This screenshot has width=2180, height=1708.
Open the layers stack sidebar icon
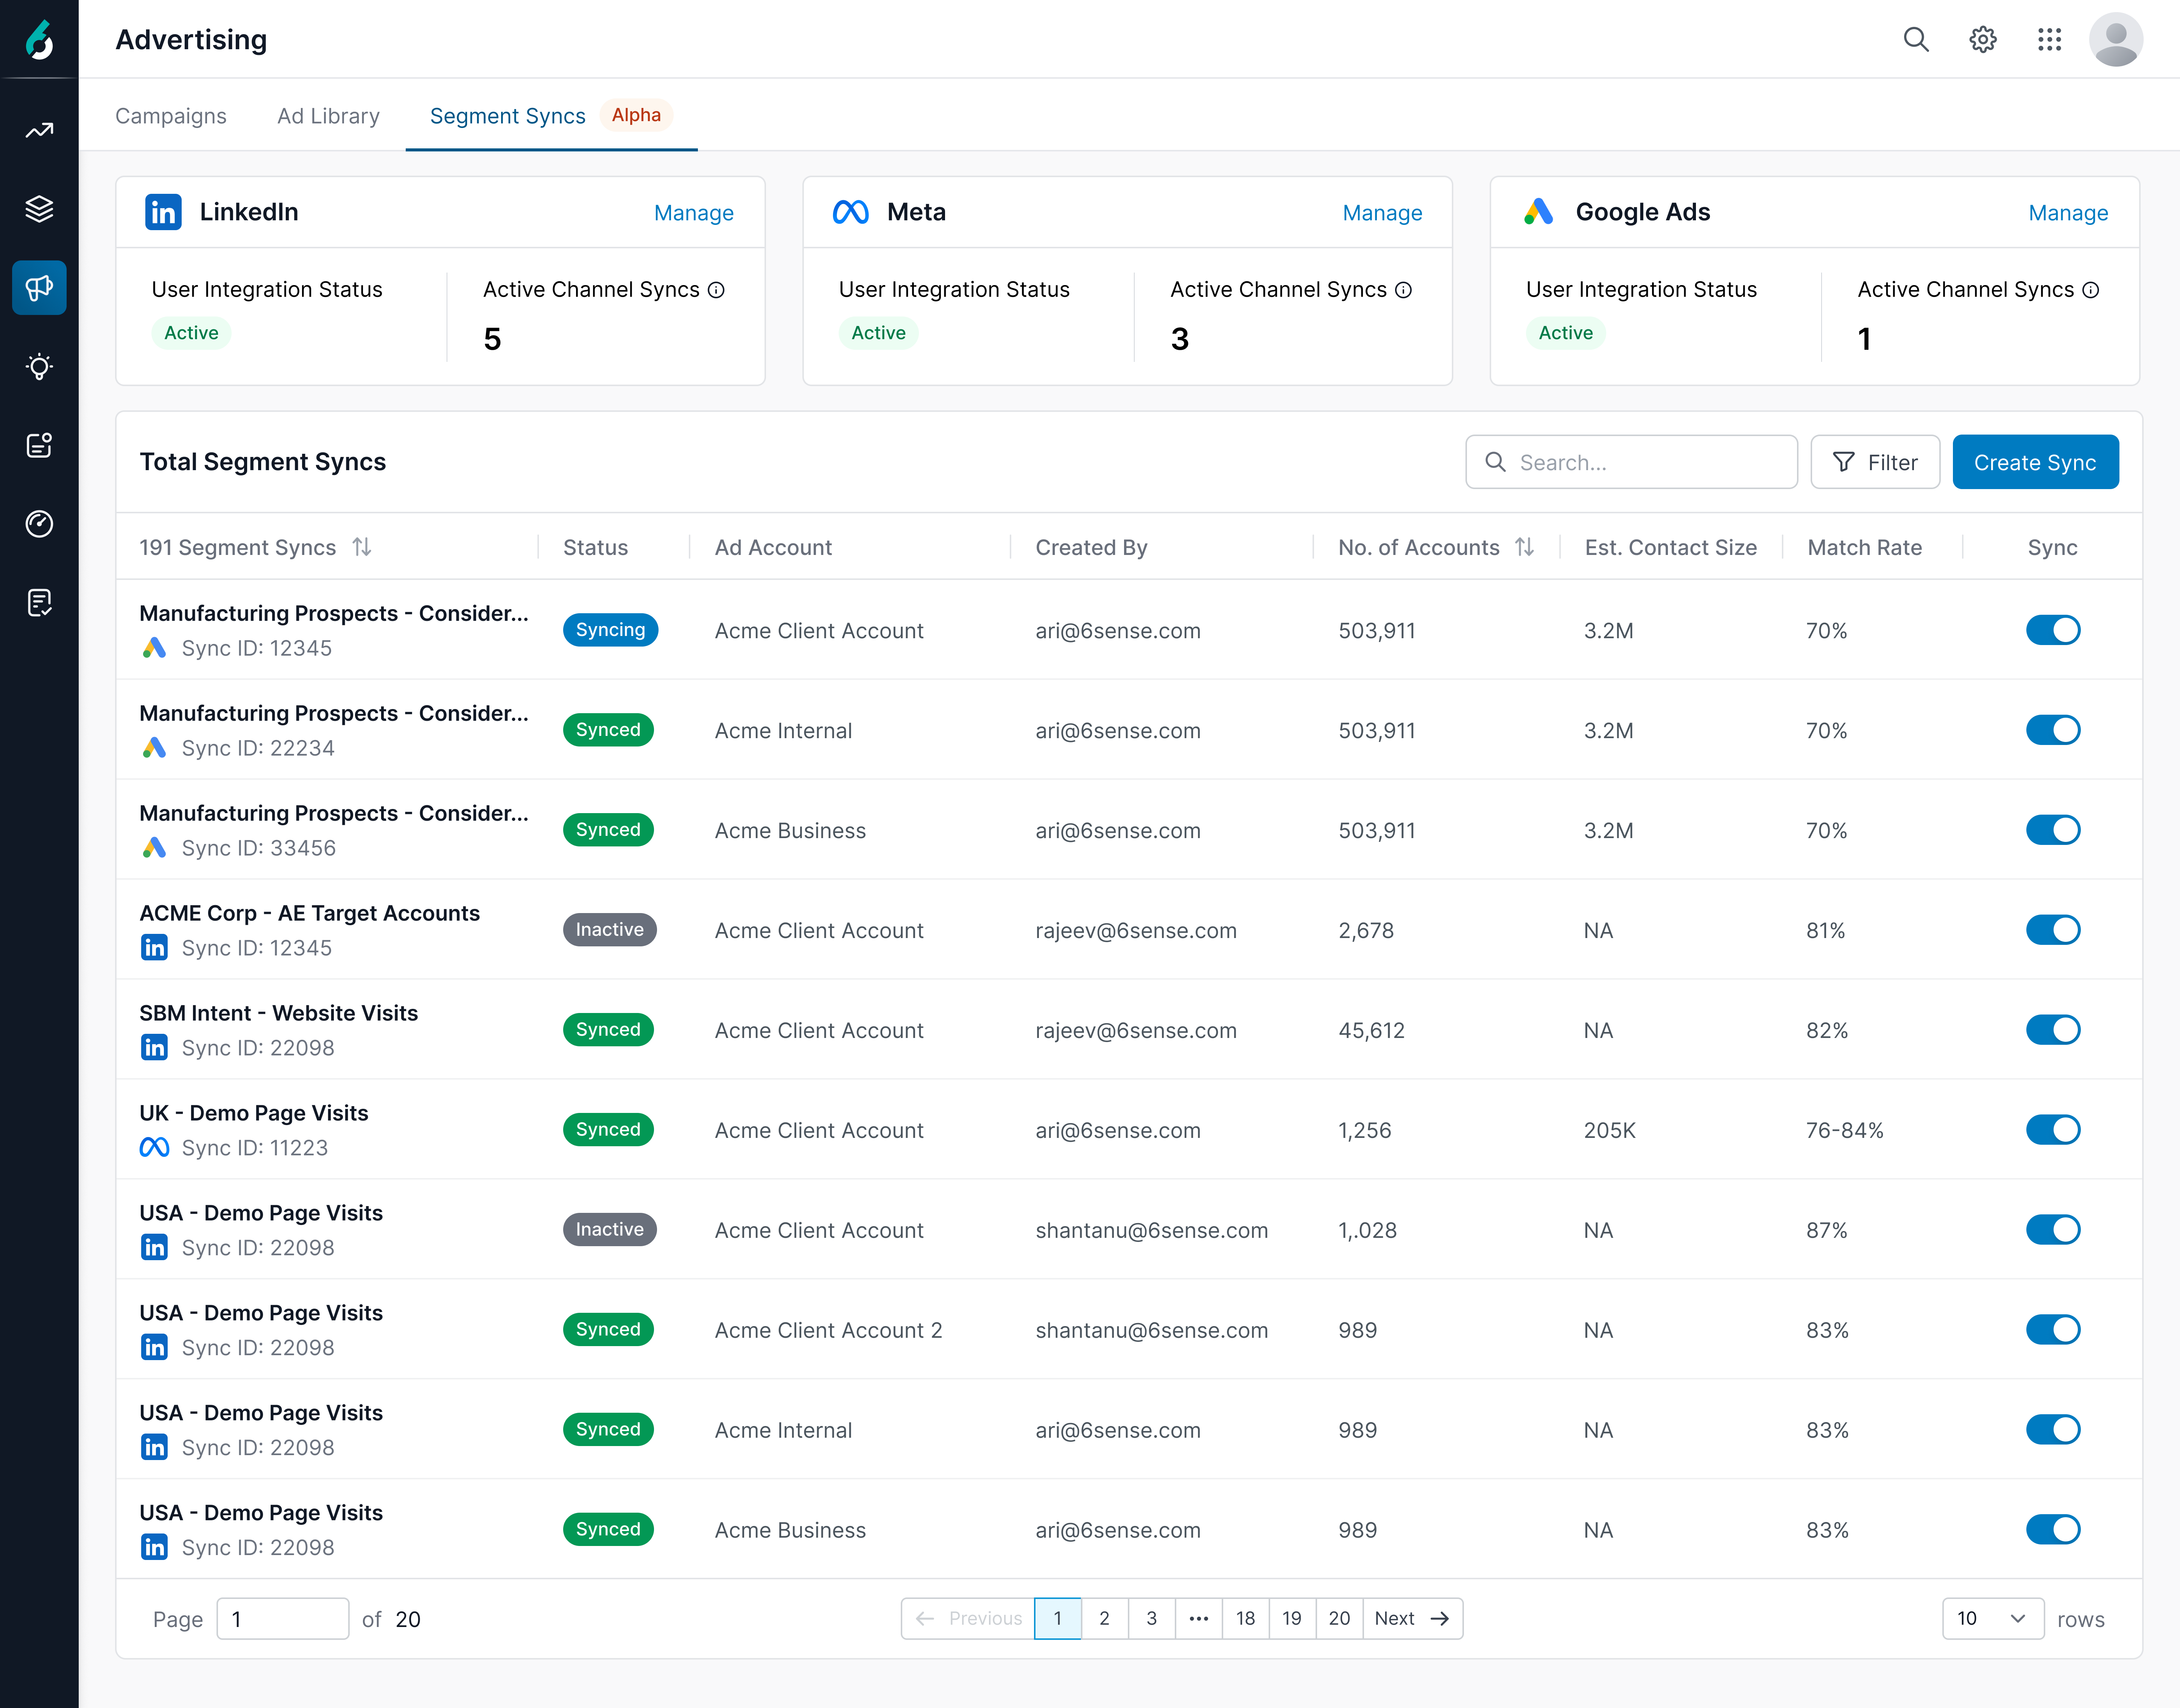[39, 209]
